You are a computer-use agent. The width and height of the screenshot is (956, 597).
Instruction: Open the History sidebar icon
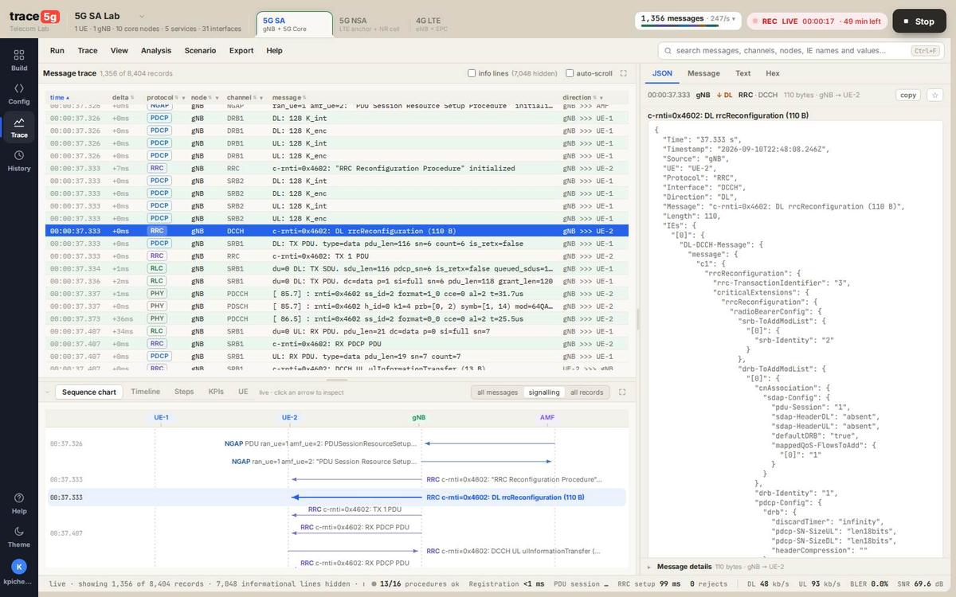tap(19, 160)
